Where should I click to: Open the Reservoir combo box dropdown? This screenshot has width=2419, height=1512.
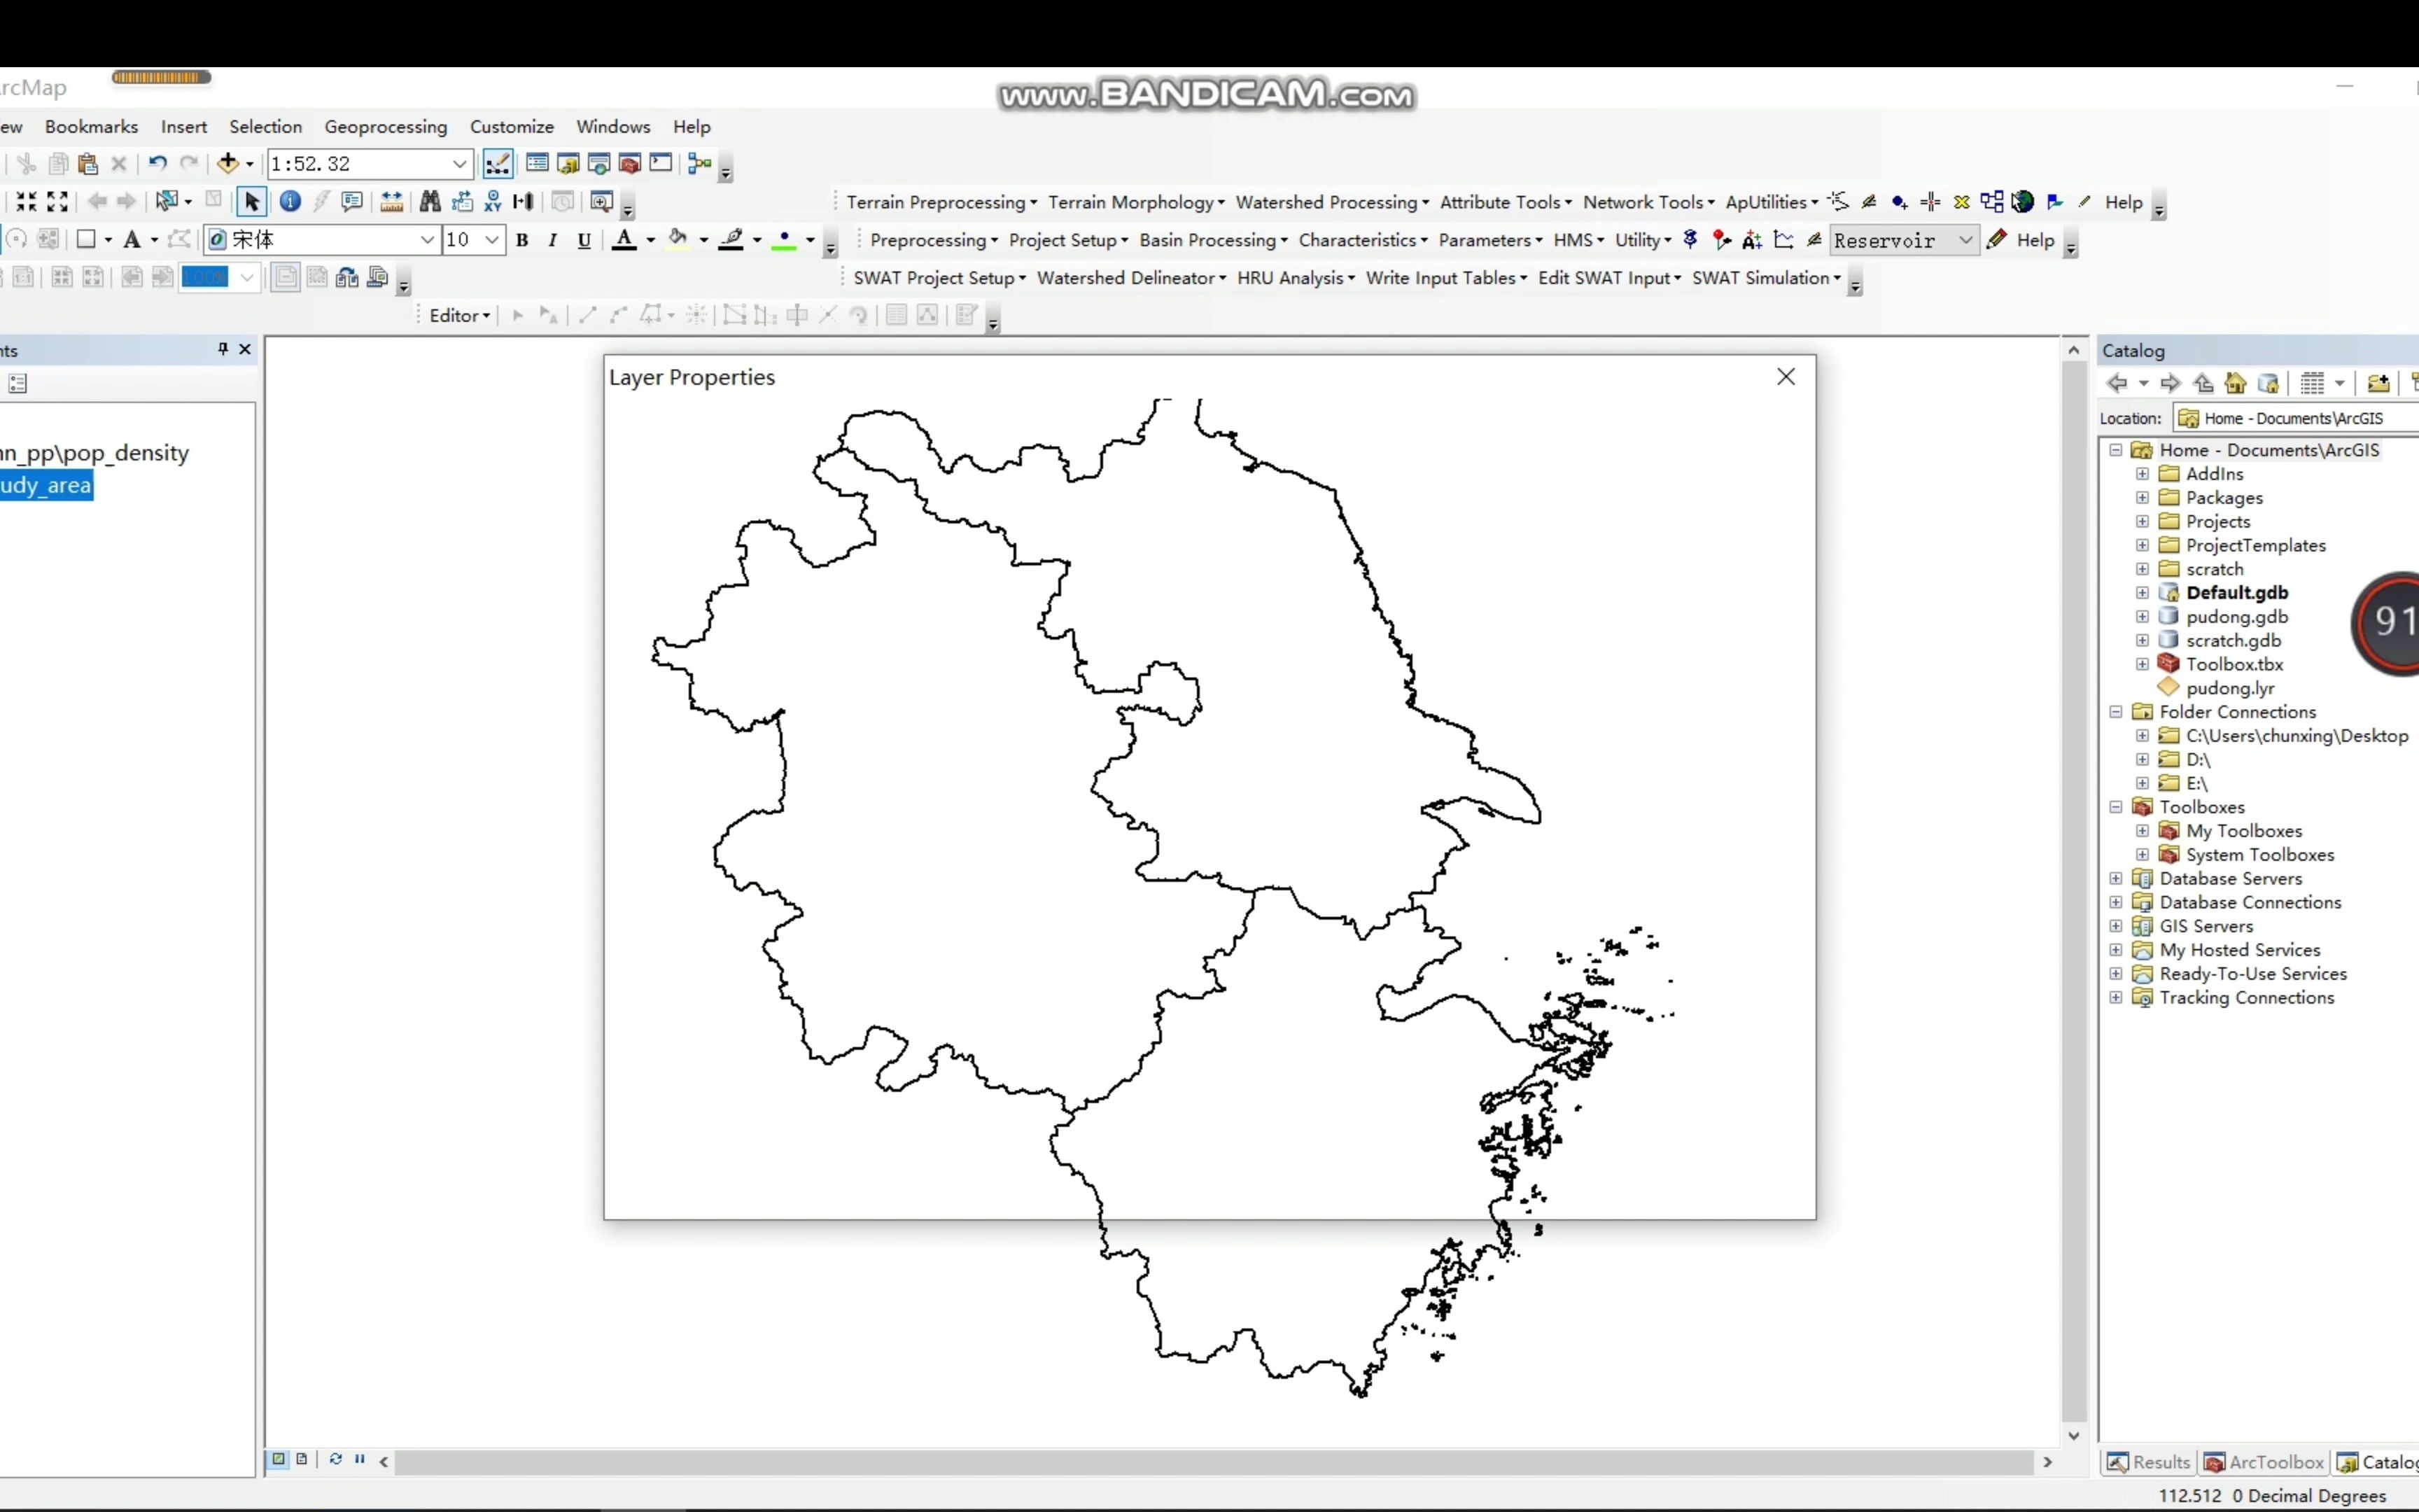[1965, 240]
